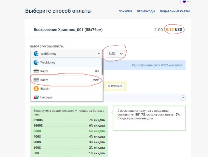Click the Russian flag language icon
The width and height of the screenshot is (208, 157).
tap(184, 1)
